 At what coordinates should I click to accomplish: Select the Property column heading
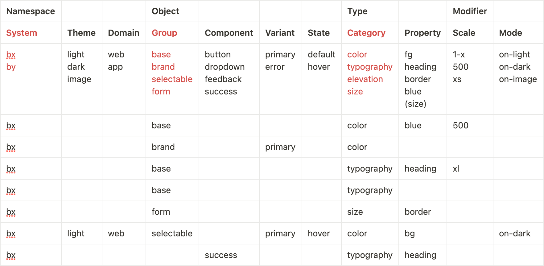tap(422, 33)
